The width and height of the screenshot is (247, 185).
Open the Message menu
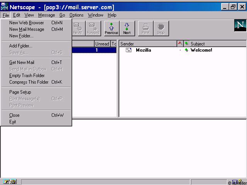(46, 15)
